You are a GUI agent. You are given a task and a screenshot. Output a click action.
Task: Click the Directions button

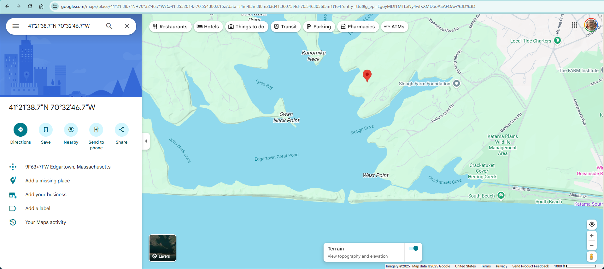[21, 130]
